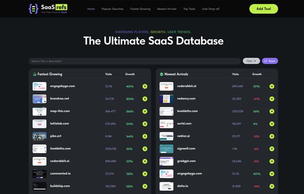Open Newest Arrivals in top navigation

pos(167,9)
